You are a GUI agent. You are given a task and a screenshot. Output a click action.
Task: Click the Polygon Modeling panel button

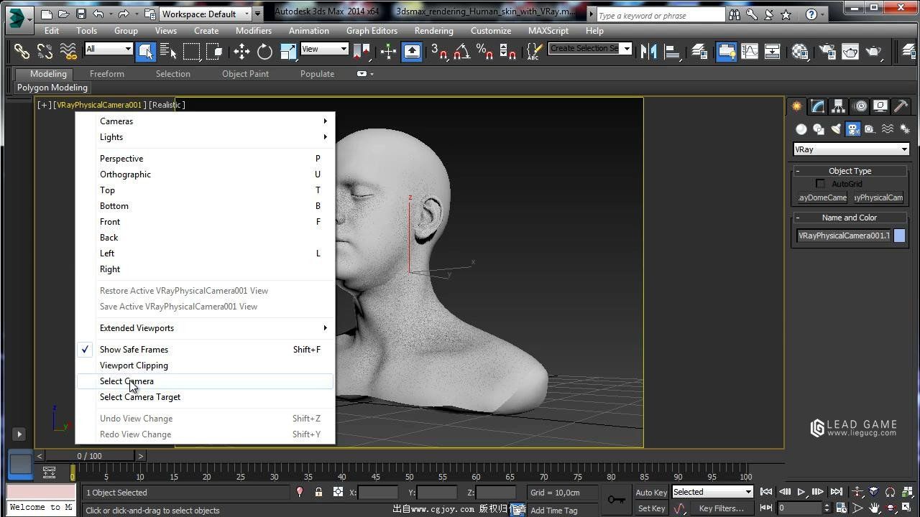point(52,88)
